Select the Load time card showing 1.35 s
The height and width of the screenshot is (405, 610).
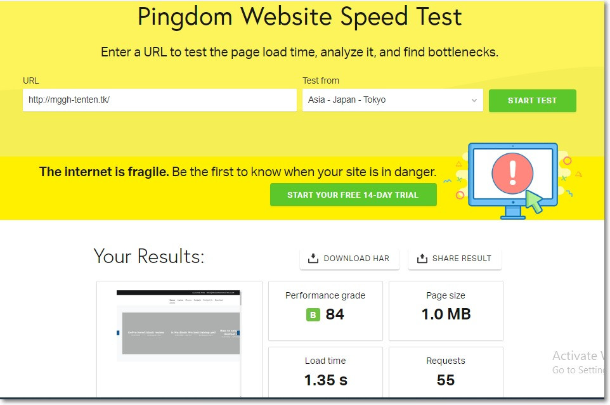[x=325, y=372]
